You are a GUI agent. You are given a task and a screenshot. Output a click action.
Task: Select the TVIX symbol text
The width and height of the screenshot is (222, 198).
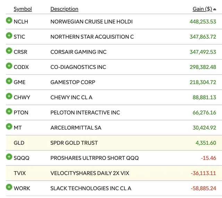(20, 173)
